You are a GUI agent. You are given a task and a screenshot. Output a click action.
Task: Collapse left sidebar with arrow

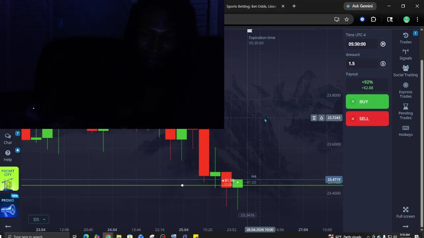[8, 226]
